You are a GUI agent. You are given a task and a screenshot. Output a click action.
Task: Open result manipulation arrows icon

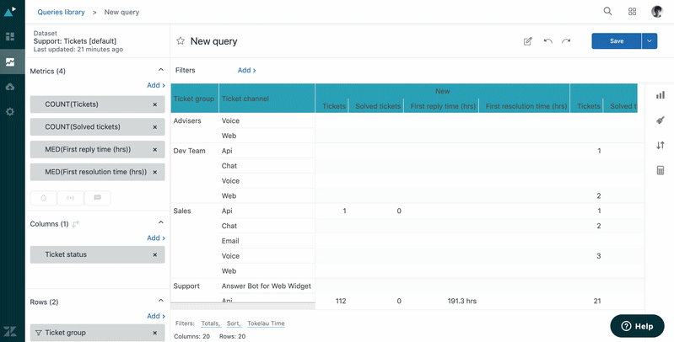[x=661, y=146]
